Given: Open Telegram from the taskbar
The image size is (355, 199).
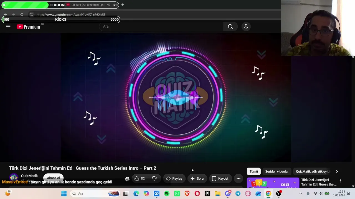Looking at the screenshot, I should pyautogui.click(x=238, y=194).
